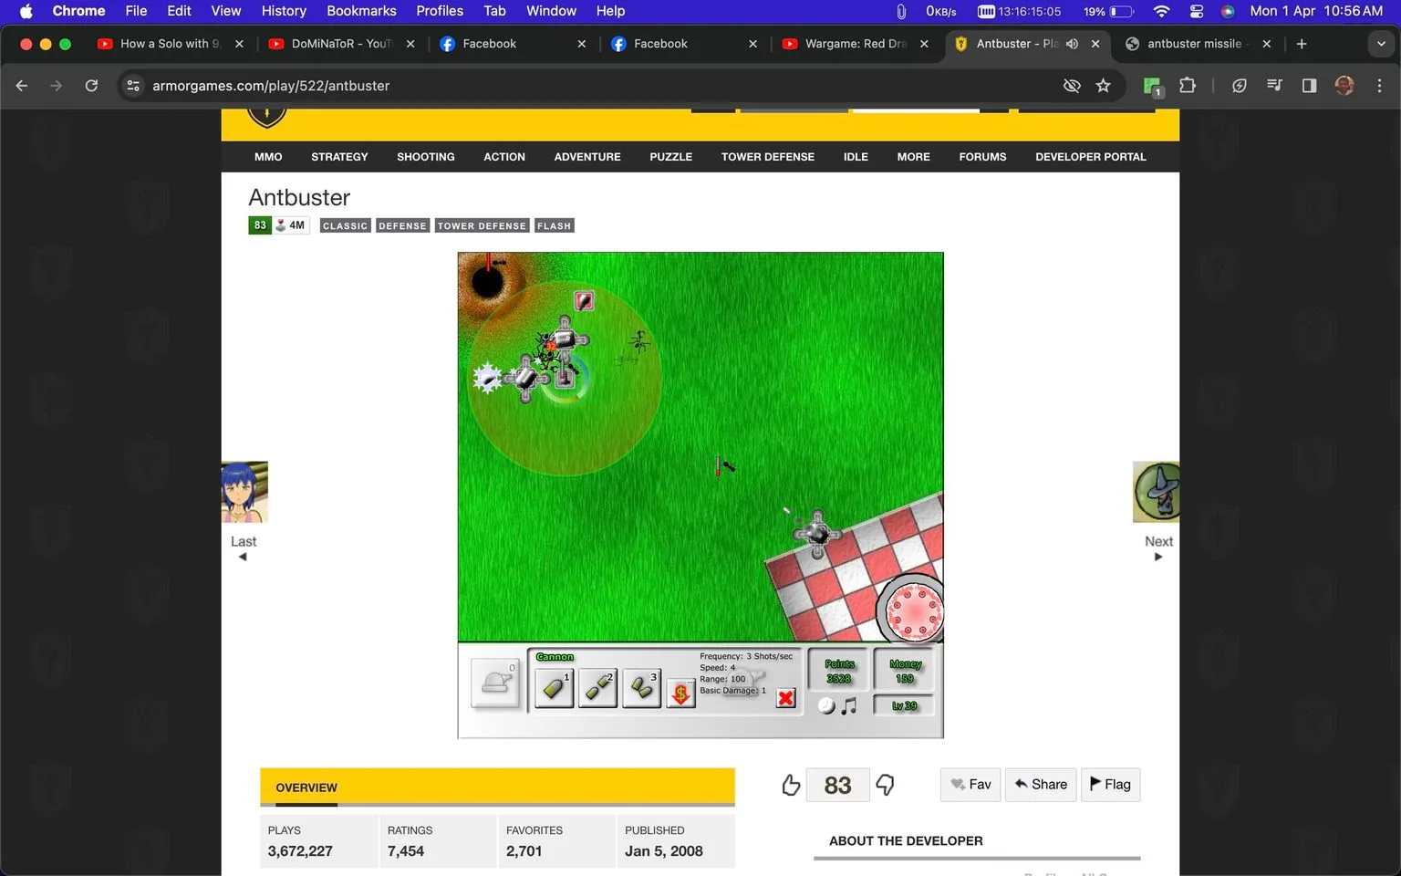This screenshot has width=1401, height=876.
Task: Toggle the game music note icon
Action: coord(851,704)
